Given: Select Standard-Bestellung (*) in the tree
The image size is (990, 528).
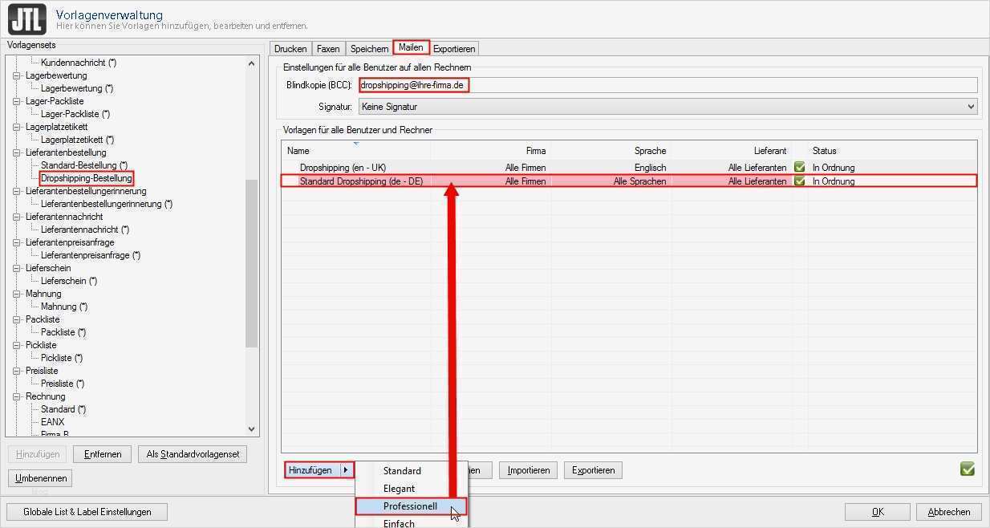Looking at the screenshot, I should click(x=83, y=165).
